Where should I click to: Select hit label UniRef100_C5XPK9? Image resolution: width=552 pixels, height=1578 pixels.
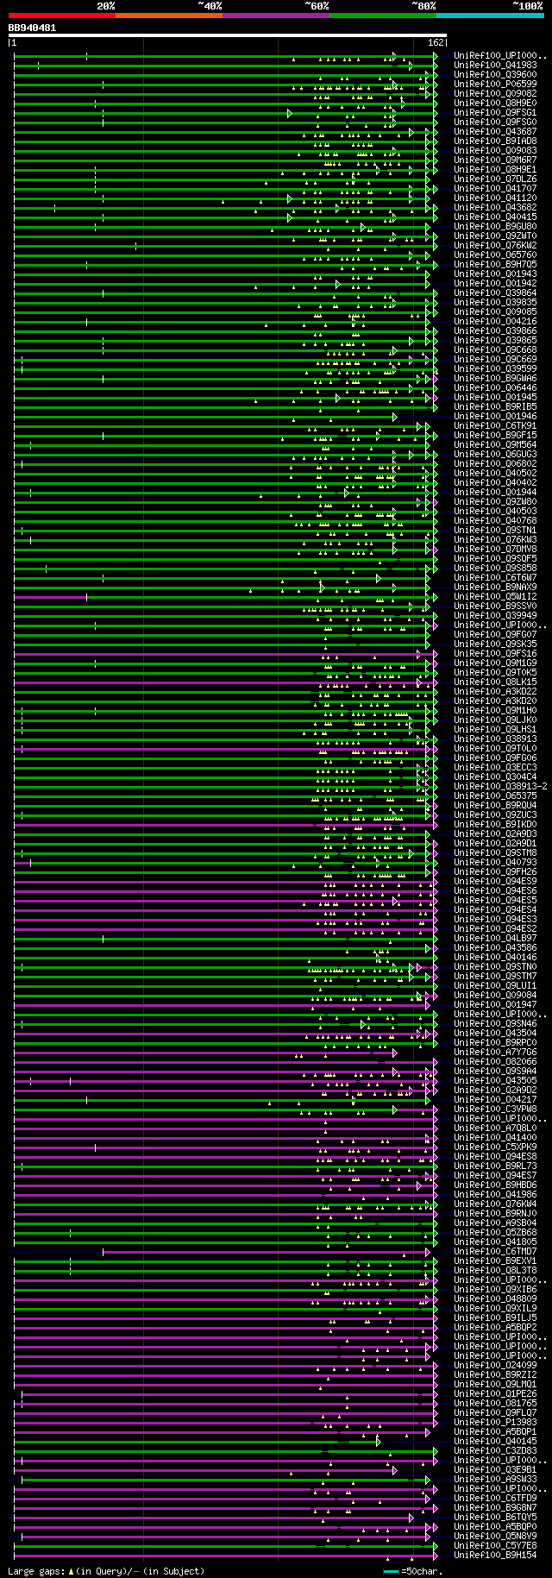(x=495, y=1147)
